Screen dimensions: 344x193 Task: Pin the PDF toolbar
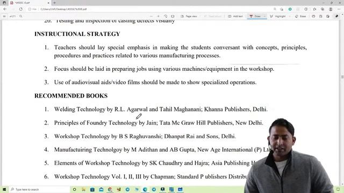click(x=337, y=16)
